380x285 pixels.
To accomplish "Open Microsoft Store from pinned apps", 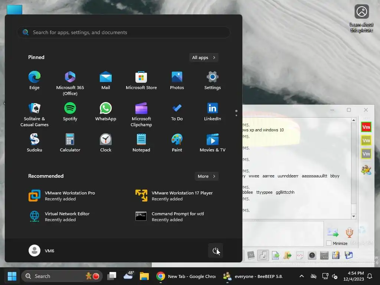I will click(141, 81).
